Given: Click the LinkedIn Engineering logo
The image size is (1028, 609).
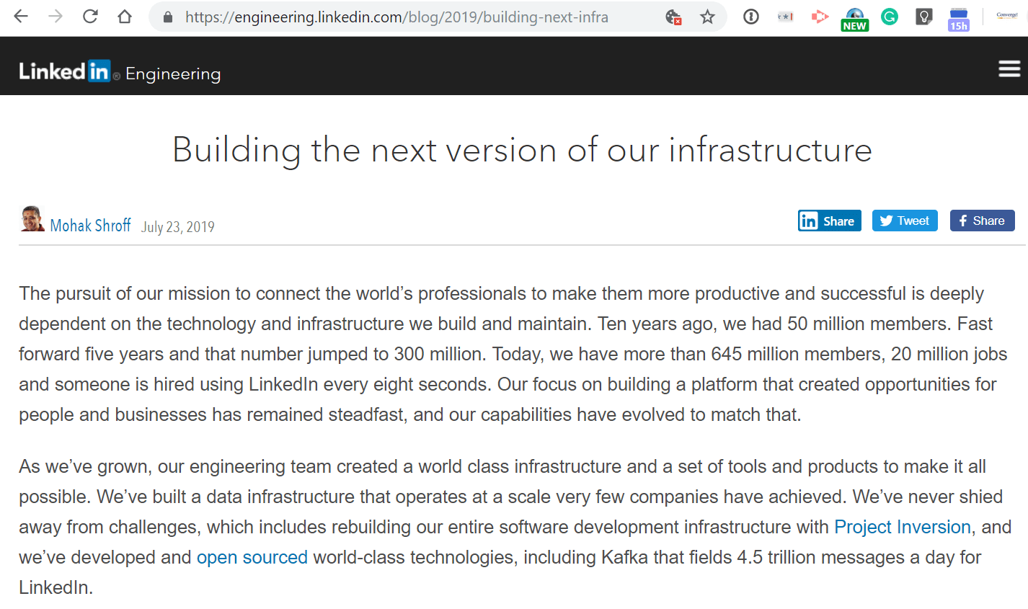Looking at the screenshot, I should [x=120, y=71].
